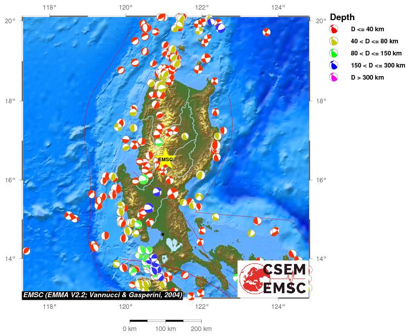Click the lone red beachball at the map's western edge

point(26,251)
